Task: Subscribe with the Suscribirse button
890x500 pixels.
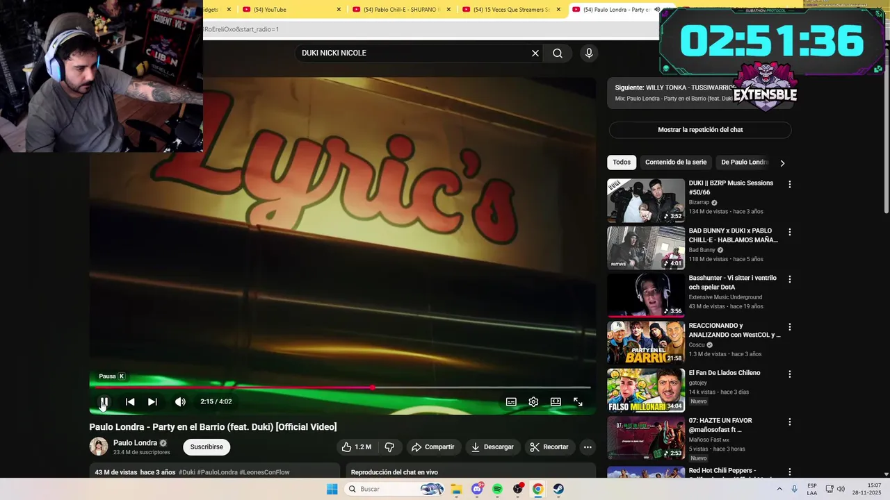Action: click(x=207, y=447)
